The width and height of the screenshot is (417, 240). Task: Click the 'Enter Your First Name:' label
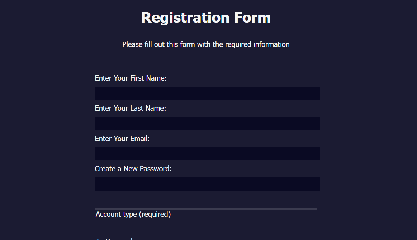tap(131, 78)
